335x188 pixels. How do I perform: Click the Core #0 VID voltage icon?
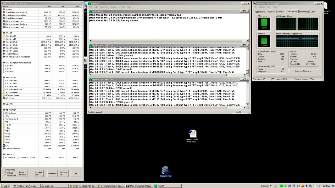pyautogui.click(x=4, y=36)
